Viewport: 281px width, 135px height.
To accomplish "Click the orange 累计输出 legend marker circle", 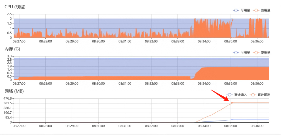I will [253, 95].
